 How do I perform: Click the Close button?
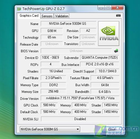point(112,130)
